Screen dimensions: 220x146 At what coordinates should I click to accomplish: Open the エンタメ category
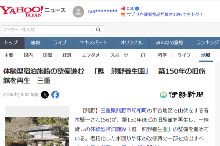(x=91, y=55)
